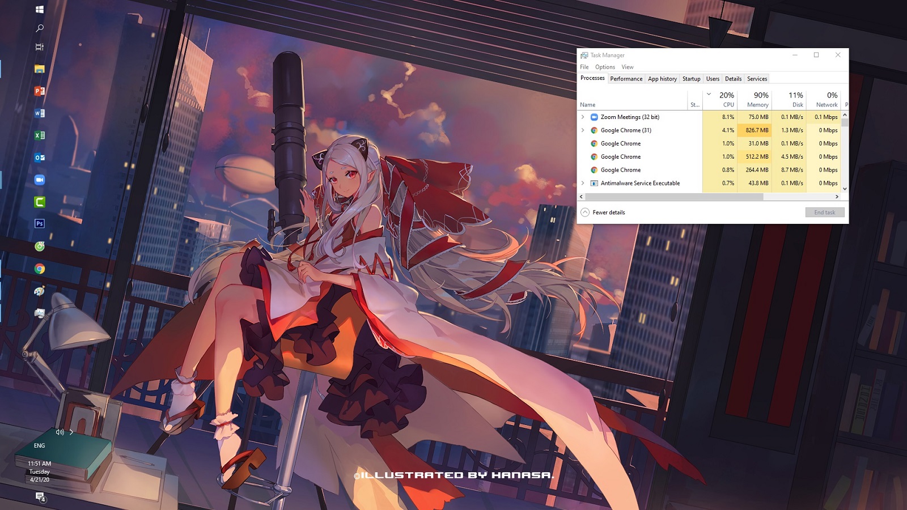Open Word from the taskbar
This screenshot has height=510, width=907.
(x=40, y=113)
